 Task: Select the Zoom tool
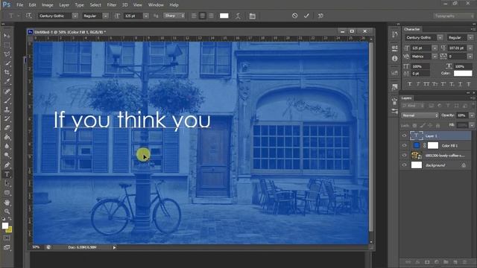click(7, 211)
